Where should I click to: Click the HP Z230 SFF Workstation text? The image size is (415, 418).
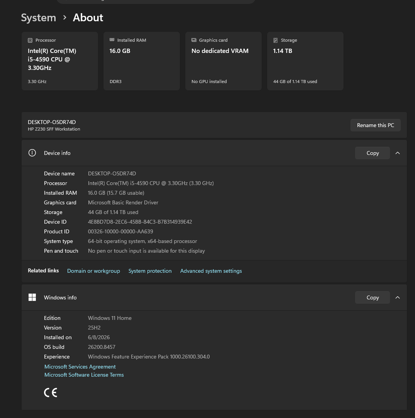click(54, 129)
